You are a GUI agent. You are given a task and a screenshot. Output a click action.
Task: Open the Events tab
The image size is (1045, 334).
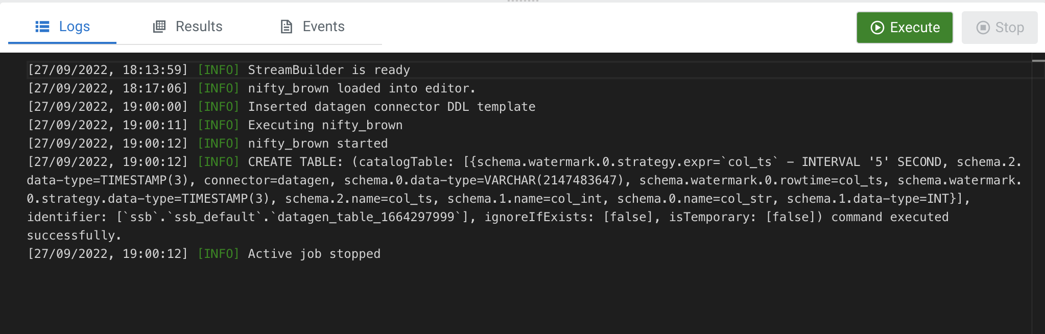tap(313, 27)
